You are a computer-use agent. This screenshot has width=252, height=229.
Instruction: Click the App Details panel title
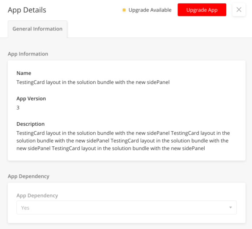[27, 10]
